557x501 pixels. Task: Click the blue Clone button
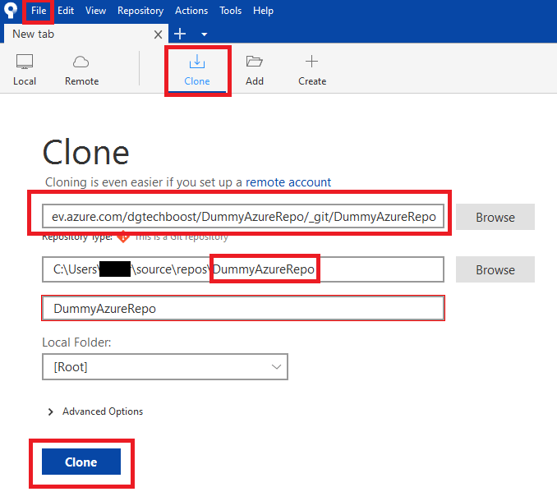81,462
